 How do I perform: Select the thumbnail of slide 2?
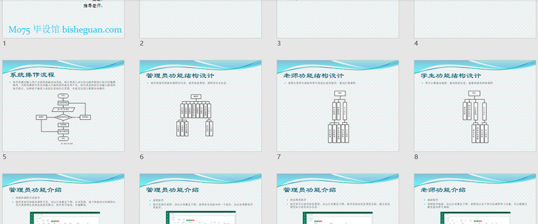(201, 19)
